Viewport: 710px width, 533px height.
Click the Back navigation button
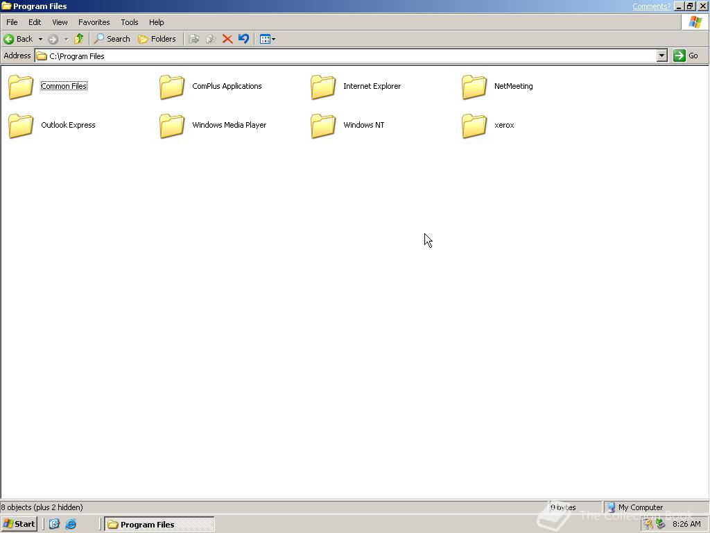[x=18, y=39]
